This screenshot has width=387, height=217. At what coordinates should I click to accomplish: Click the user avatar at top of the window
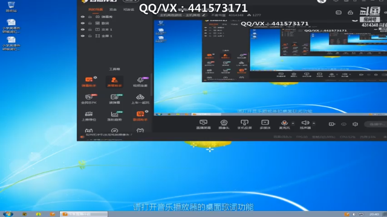[322, 1]
